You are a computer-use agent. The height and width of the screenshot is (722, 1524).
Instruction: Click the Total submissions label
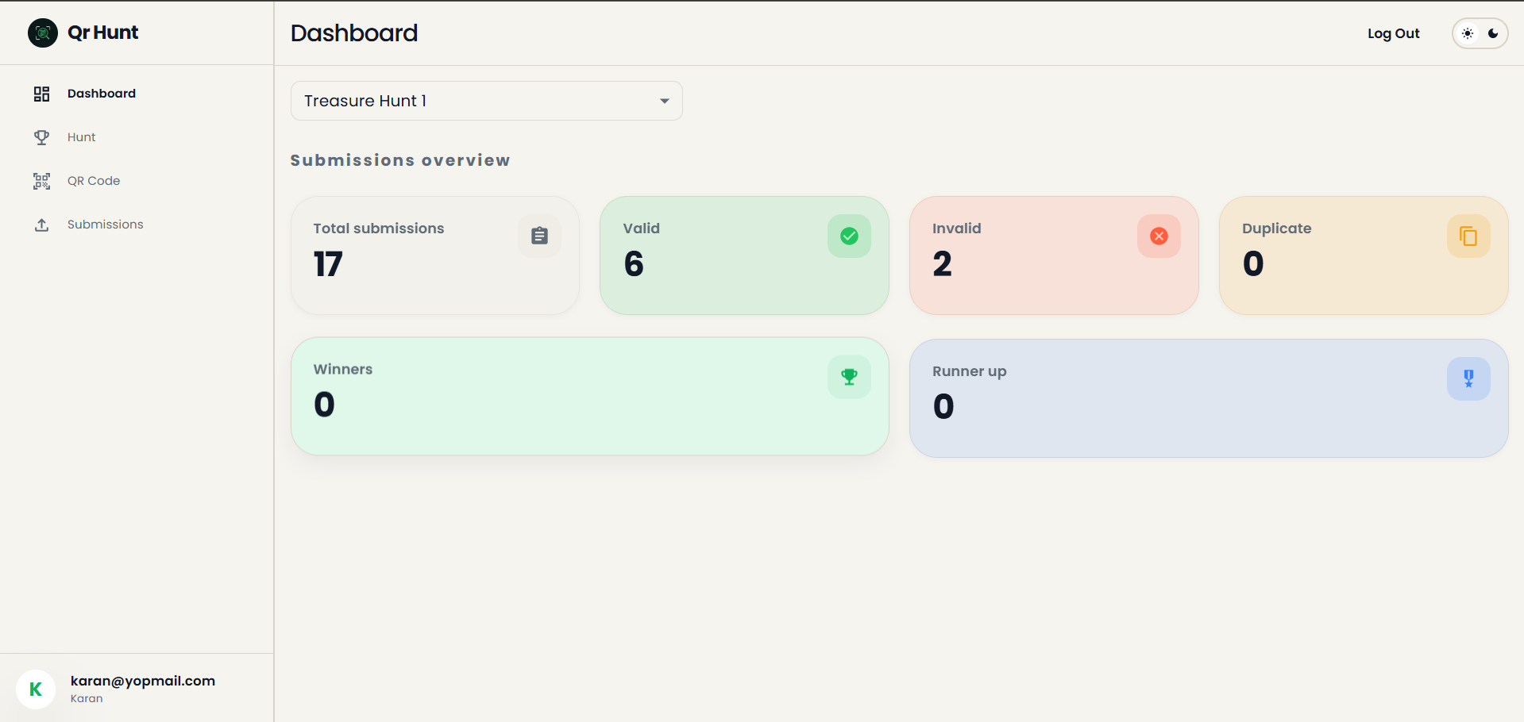[x=379, y=229]
